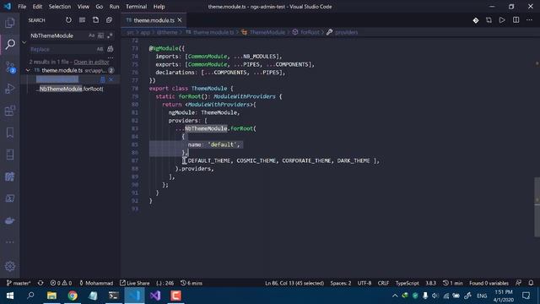Open changes compare icon in editor toolbar
The image size is (540, 304).
point(489,20)
